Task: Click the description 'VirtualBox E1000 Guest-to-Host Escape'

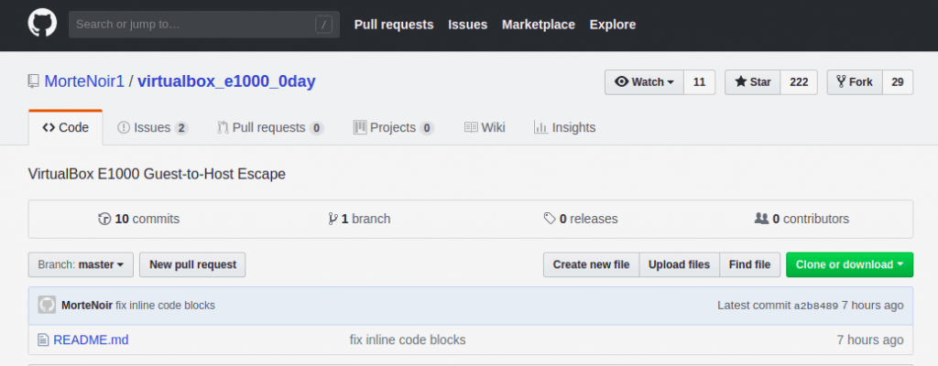Action: pyautogui.click(x=157, y=174)
